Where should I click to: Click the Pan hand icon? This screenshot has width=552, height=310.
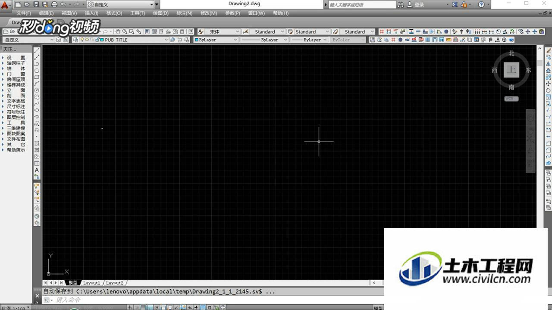coord(118,31)
